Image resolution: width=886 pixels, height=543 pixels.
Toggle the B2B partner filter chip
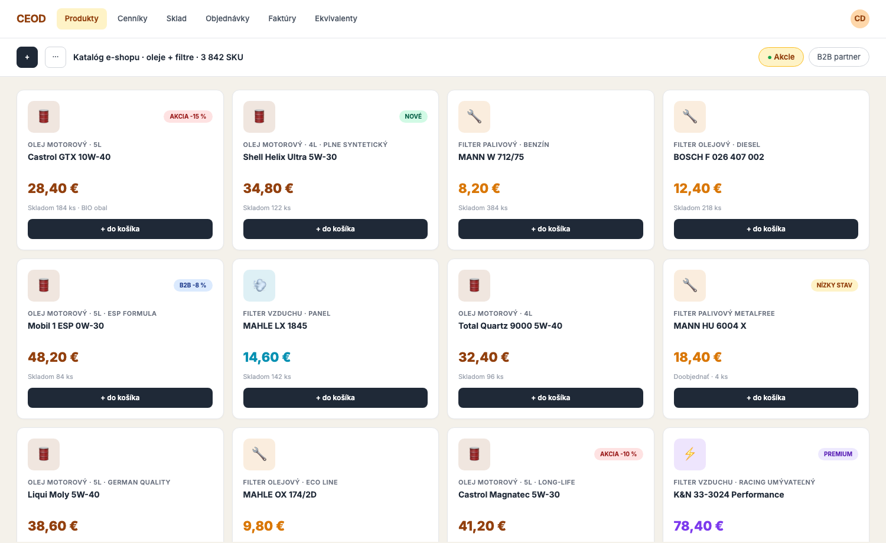(x=839, y=57)
